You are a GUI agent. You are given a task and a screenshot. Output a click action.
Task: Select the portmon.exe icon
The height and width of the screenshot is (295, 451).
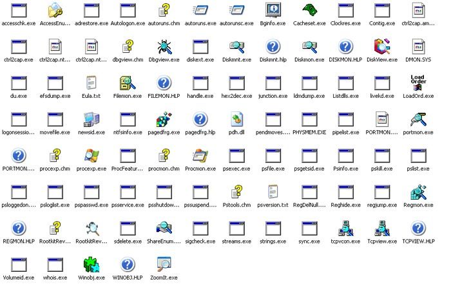tap(418, 119)
